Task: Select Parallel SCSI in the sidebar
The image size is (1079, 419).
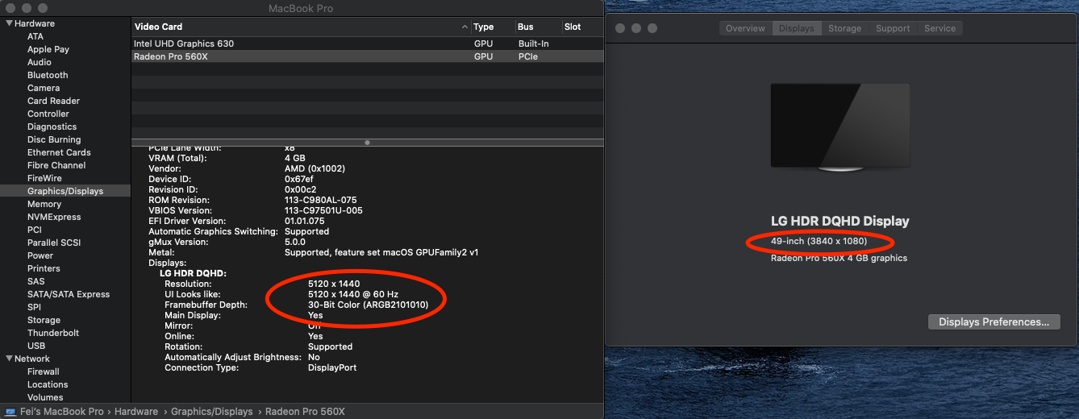Action: coord(54,243)
